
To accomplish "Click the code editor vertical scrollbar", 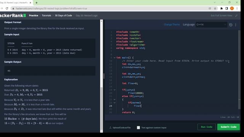I will pos(239,70).
